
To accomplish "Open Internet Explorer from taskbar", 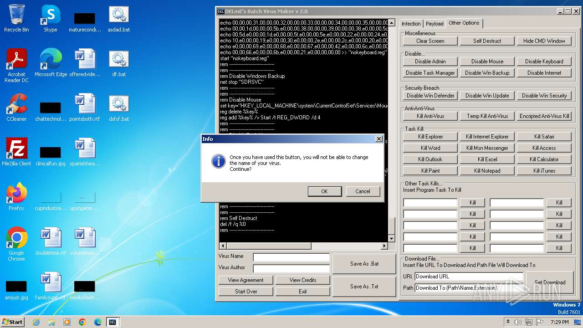I will click(36, 322).
